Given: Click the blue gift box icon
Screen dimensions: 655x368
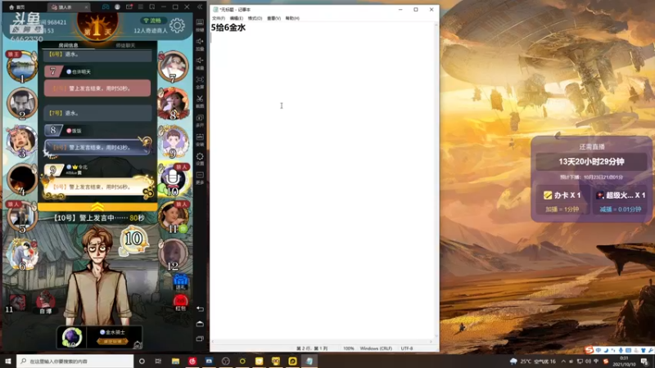Looking at the screenshot, I should click(180, 281).
